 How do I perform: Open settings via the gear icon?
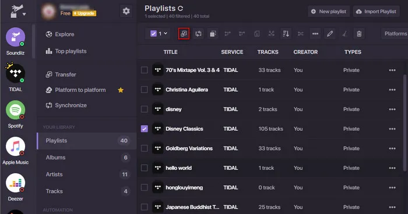pos(126,11)
